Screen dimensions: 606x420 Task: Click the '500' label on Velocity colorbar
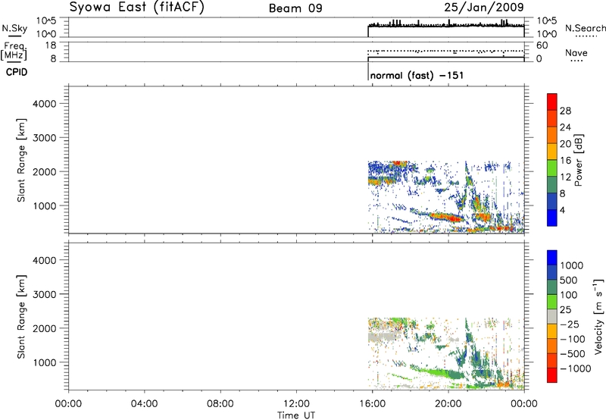pos(569,280)
